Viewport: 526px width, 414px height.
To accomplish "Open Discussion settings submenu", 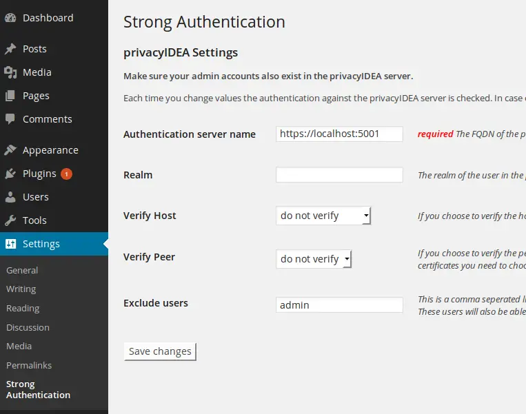I will point(28,327).
